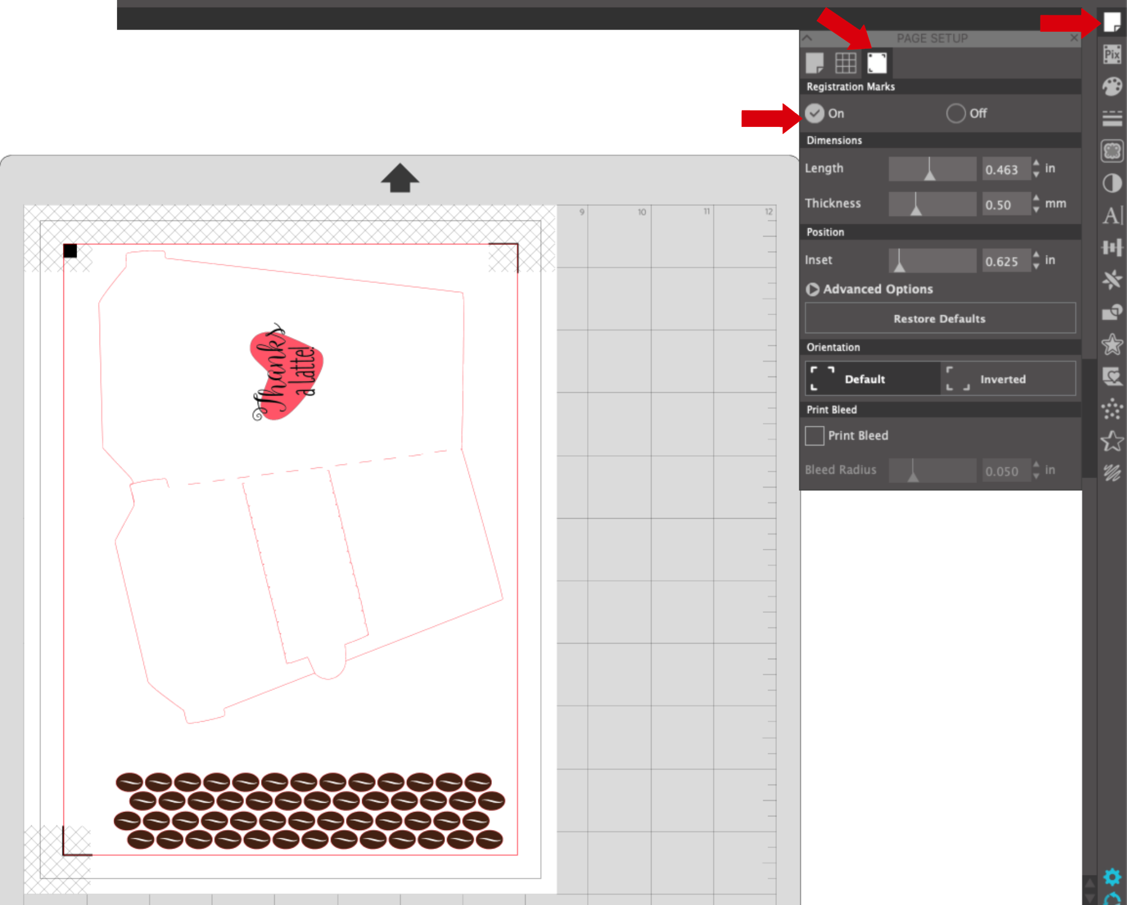
Task: Open the Page Setup panel icon
Action: coord(1112,23)
